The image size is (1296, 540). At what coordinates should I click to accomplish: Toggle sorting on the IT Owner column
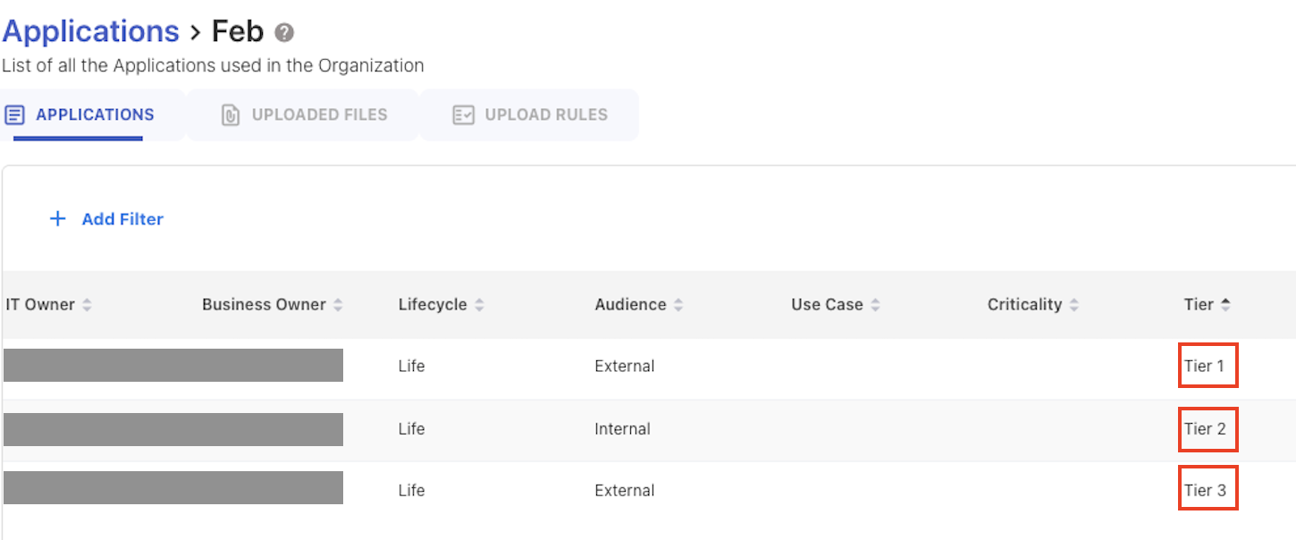pos(86,304)
